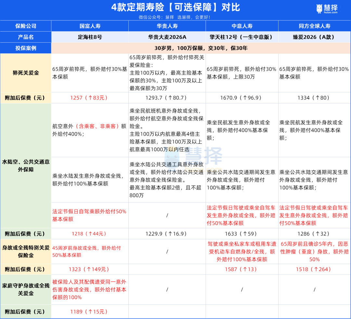Click the premium 1218（↑44元）
351x319 pixels.
click(x=90, y=234)
